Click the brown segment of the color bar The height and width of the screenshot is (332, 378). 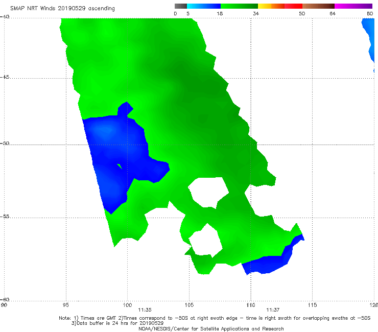point(318,6)
